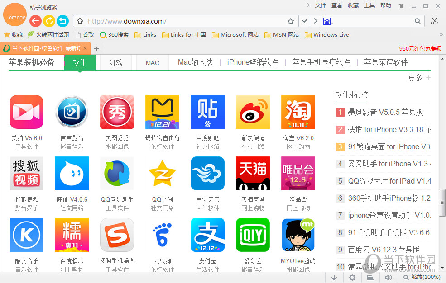Click the refresh icon next to back button
Screen dimensions: 446x283
[x=49, y=21]
